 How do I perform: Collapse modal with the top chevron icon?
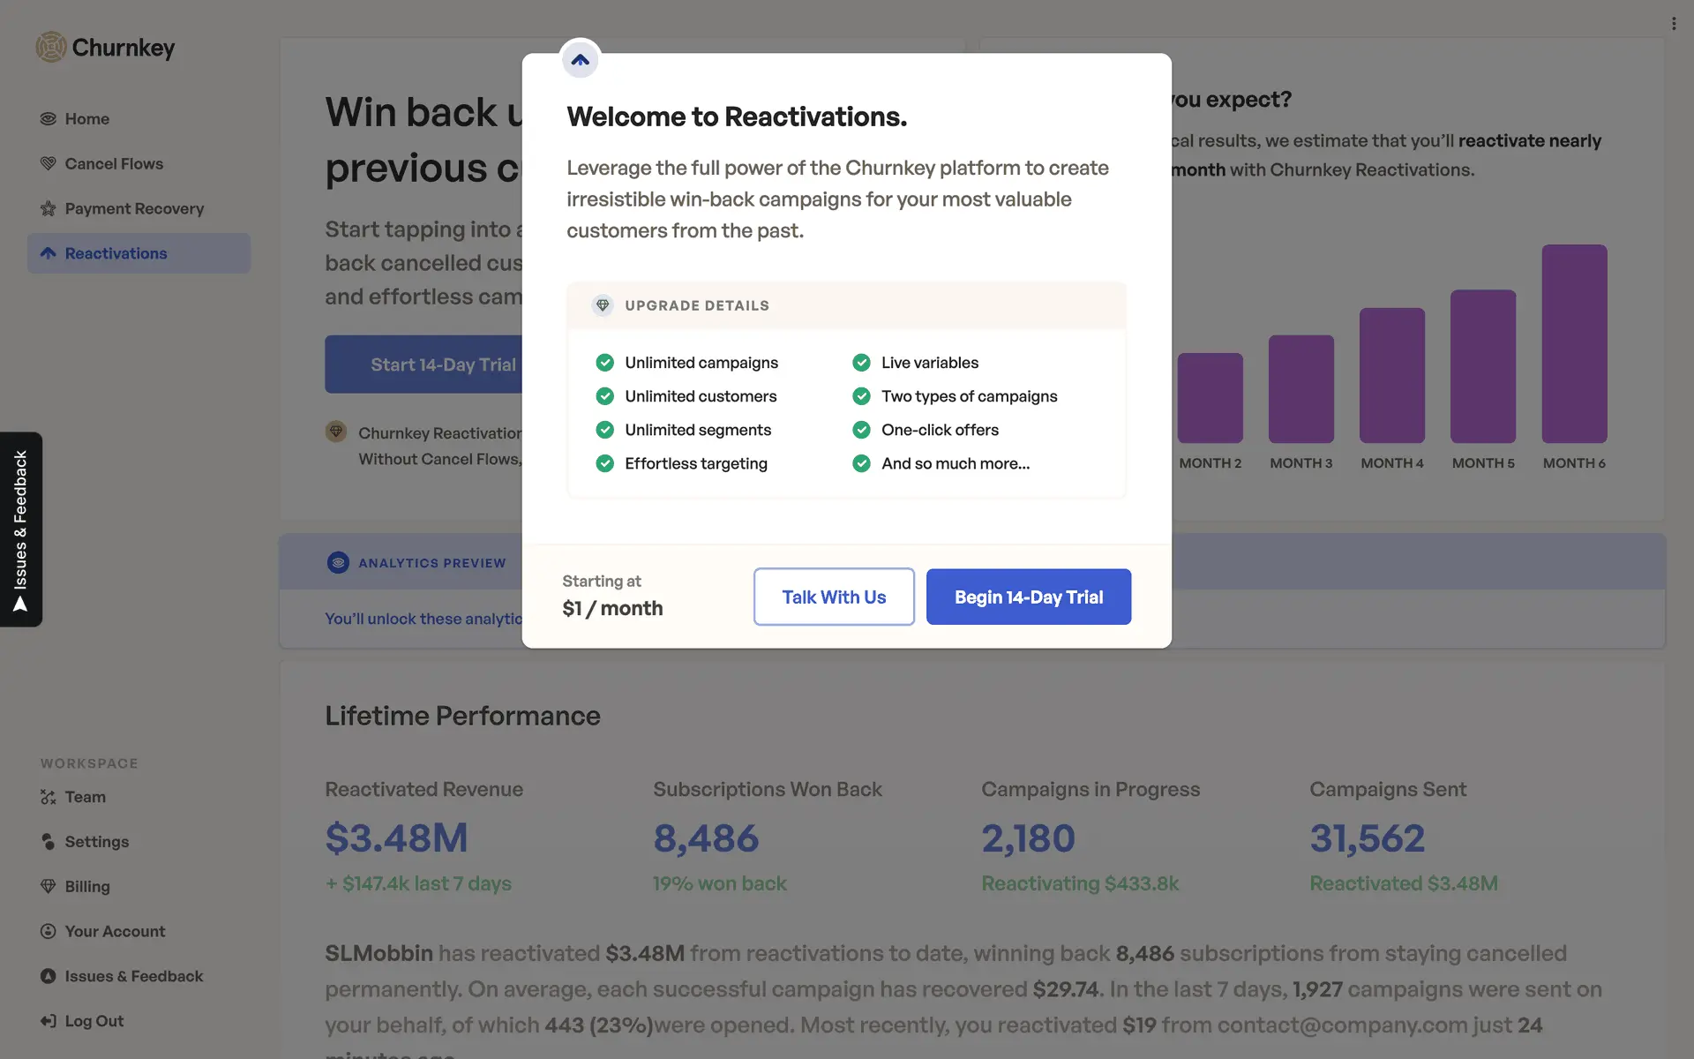[x=580, y=60]
